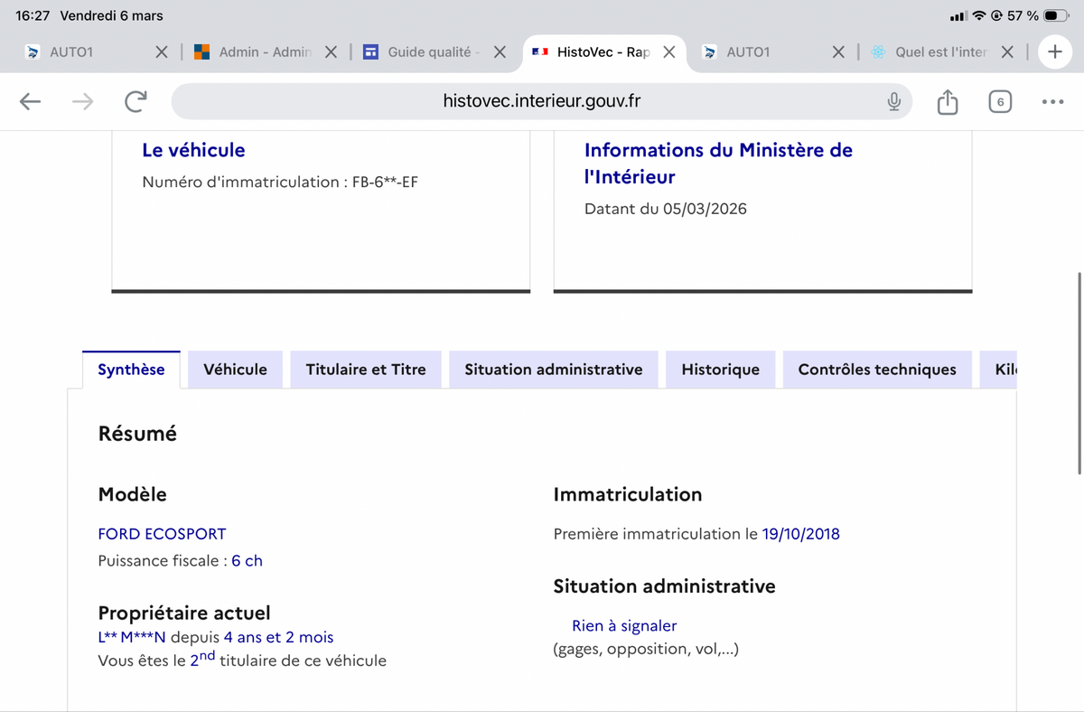Open the three-dot browser menu
This screenshot has width=1084, height=712.
click(x=1052, y=102)
